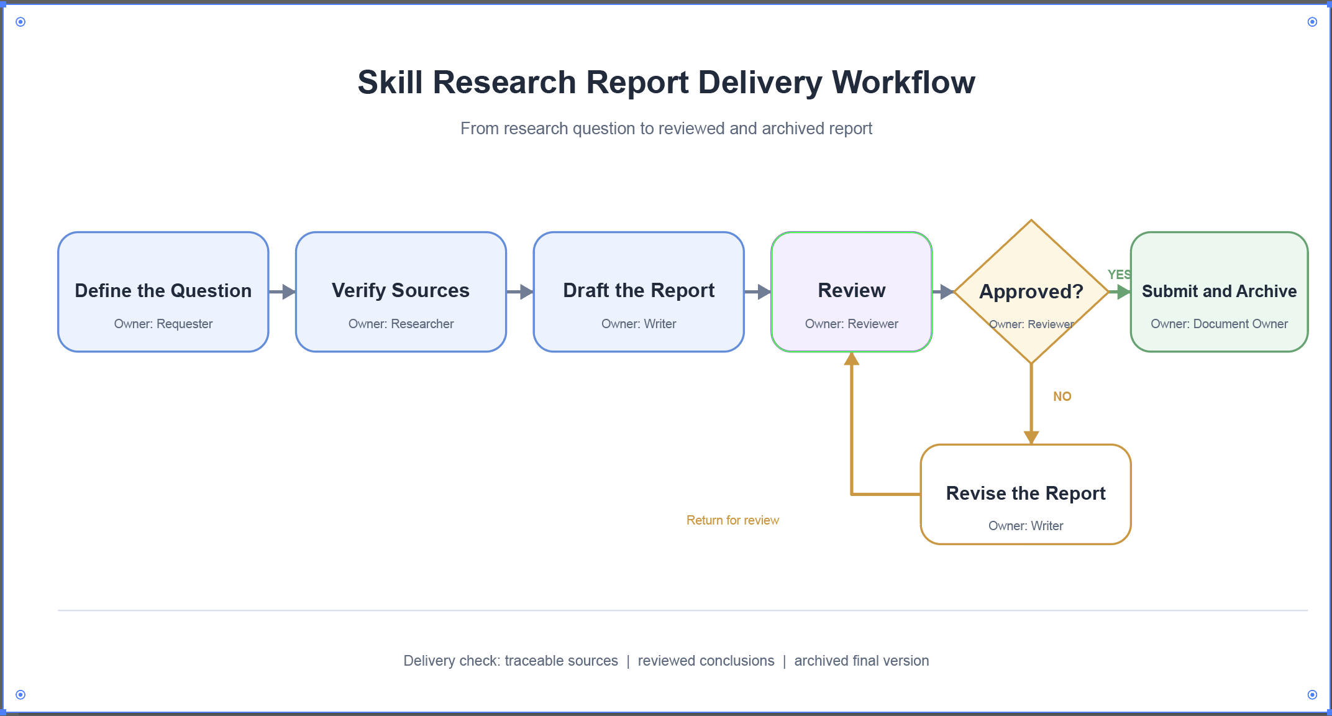Click the bottom-right corner selection handle
1332x716 pixels.
coord(1312,695)
